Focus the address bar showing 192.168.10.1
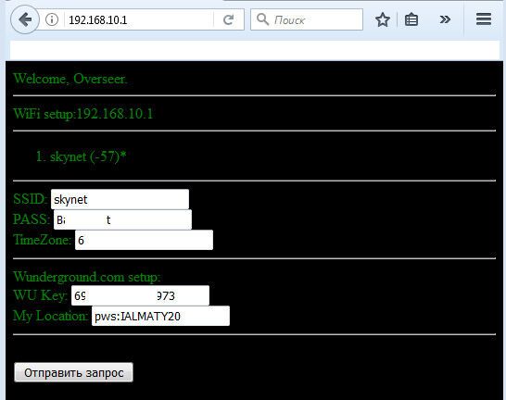Viewport: 506px width, 400px height. coord(139,20)
